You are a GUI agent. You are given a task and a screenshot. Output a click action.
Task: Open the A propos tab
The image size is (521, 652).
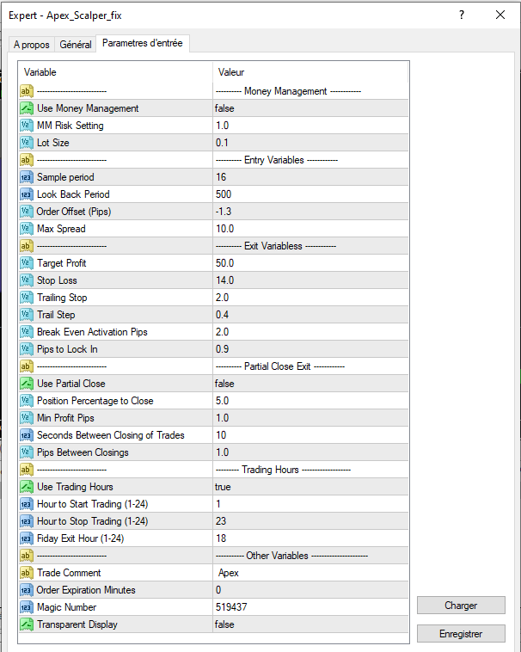point(32,45)
